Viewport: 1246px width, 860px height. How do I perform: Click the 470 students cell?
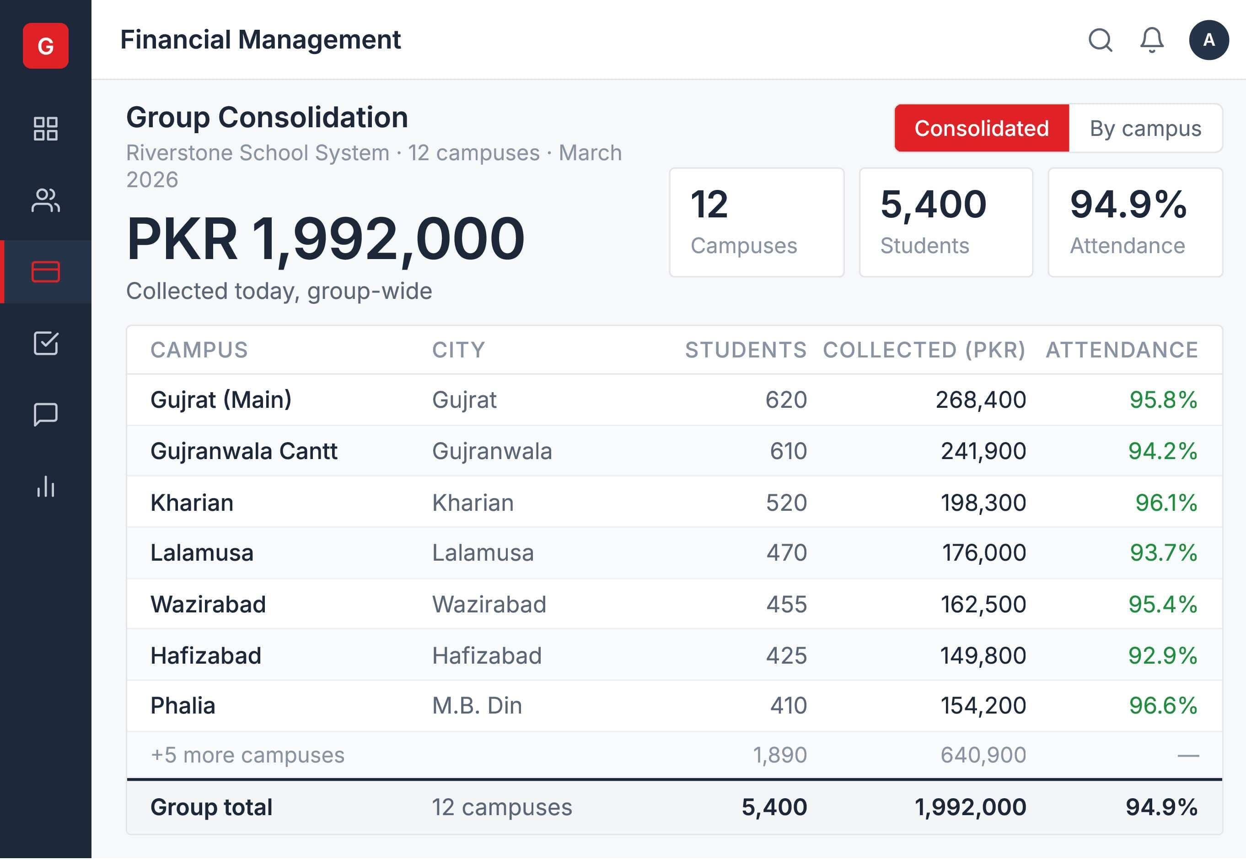pyautogui.click(x=787, y=553)
